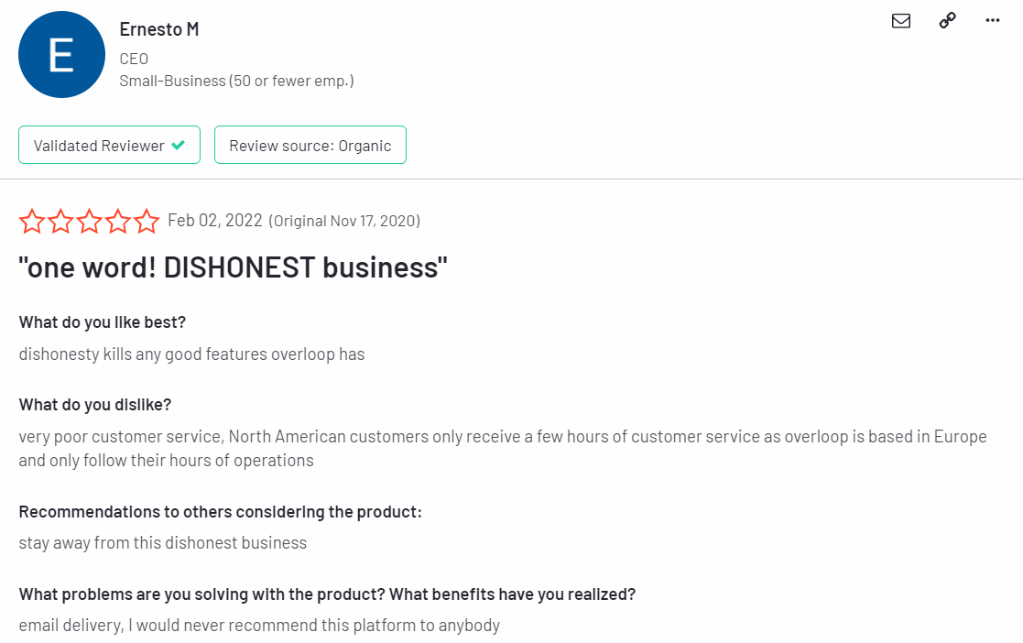Click the "What do you dislike?" heading
Image resolution: width=1023 pixels, height=643 pixels.
(95, 405)
